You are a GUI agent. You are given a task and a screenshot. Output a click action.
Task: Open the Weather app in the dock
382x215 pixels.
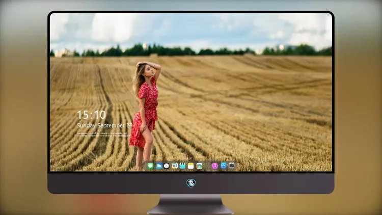(x=159, y=166)
